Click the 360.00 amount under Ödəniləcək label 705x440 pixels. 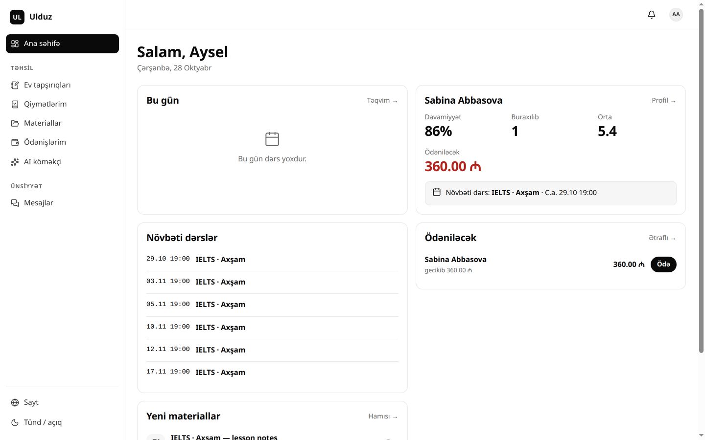coord(453,166)
